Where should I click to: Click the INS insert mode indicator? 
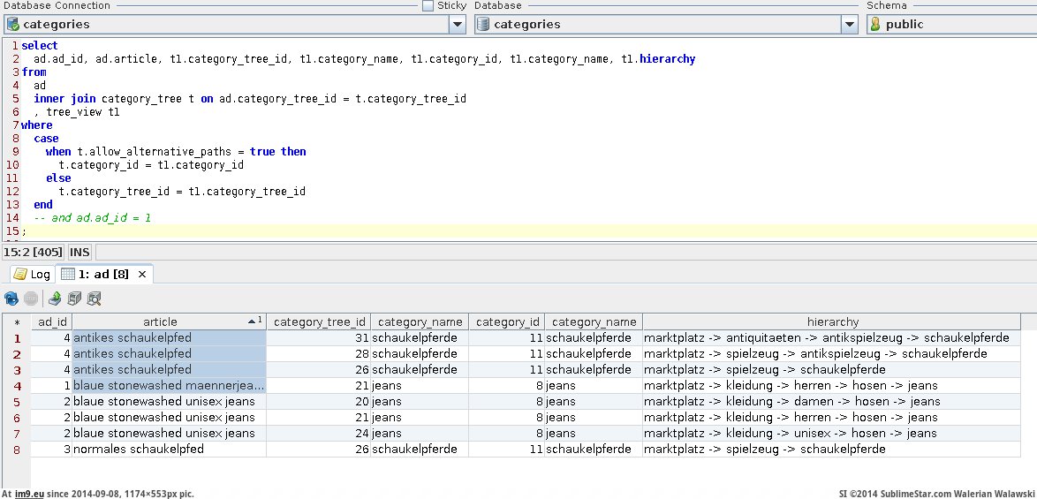pos(80,253)
